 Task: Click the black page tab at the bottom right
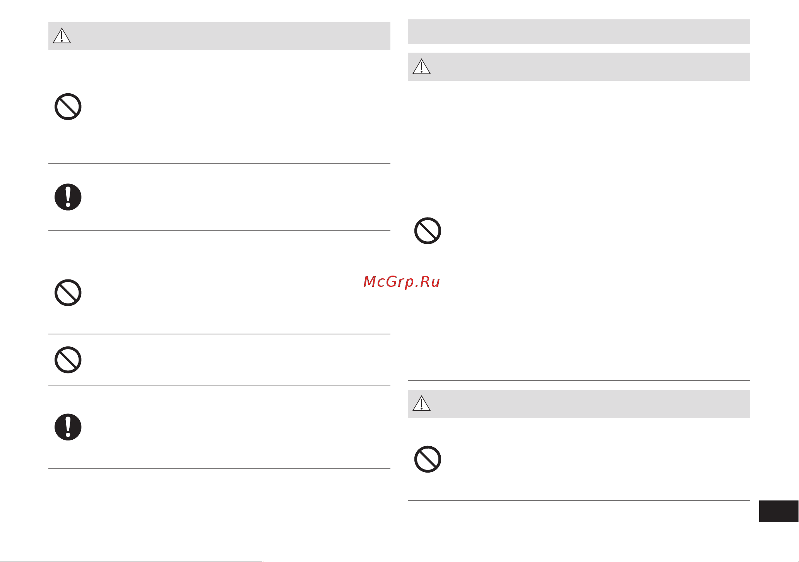pos(778,511)
